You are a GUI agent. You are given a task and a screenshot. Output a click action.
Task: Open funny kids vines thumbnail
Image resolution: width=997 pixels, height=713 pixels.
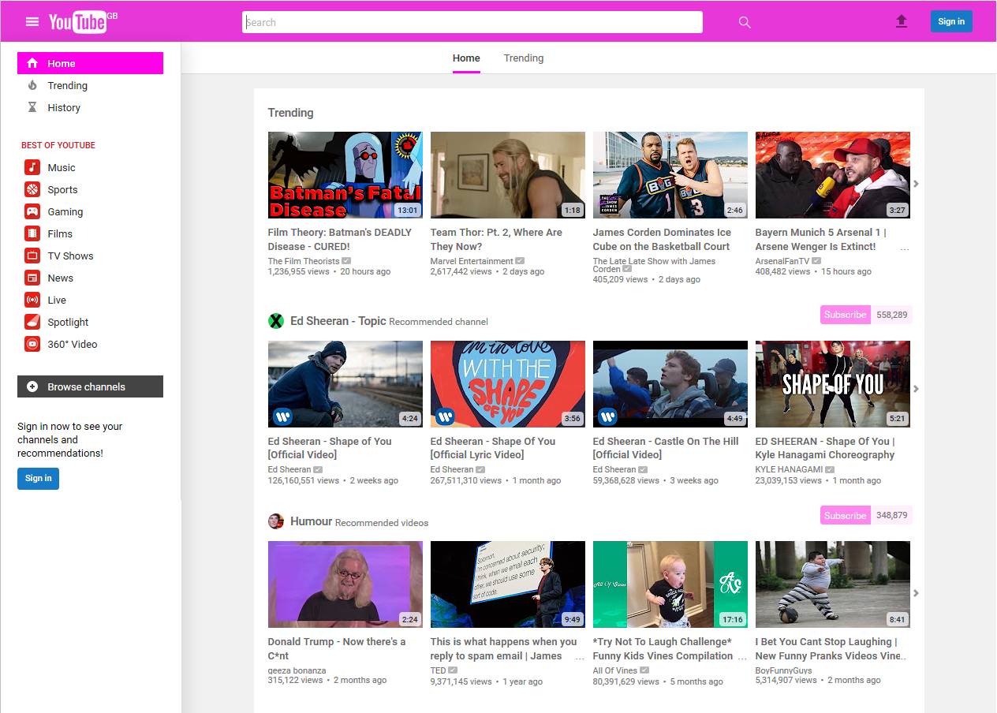coord(670,584)
